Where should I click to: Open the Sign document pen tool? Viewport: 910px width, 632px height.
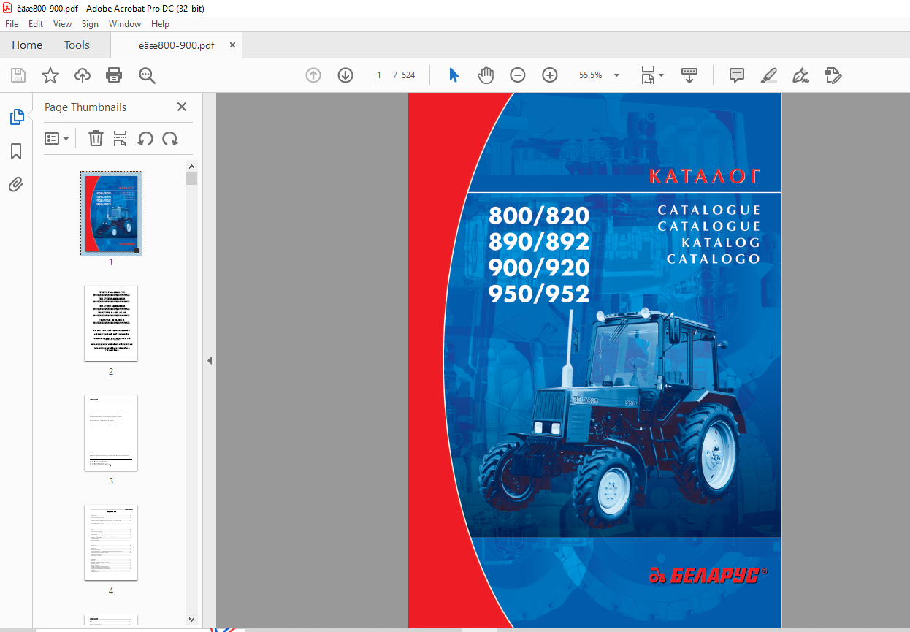pyautogui.click(x=801, y=75)
